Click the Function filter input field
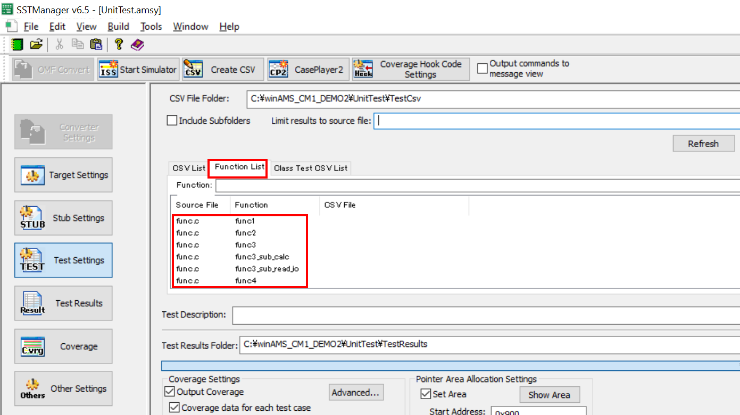This screenshot has height=415, width=740. (478, 185)
